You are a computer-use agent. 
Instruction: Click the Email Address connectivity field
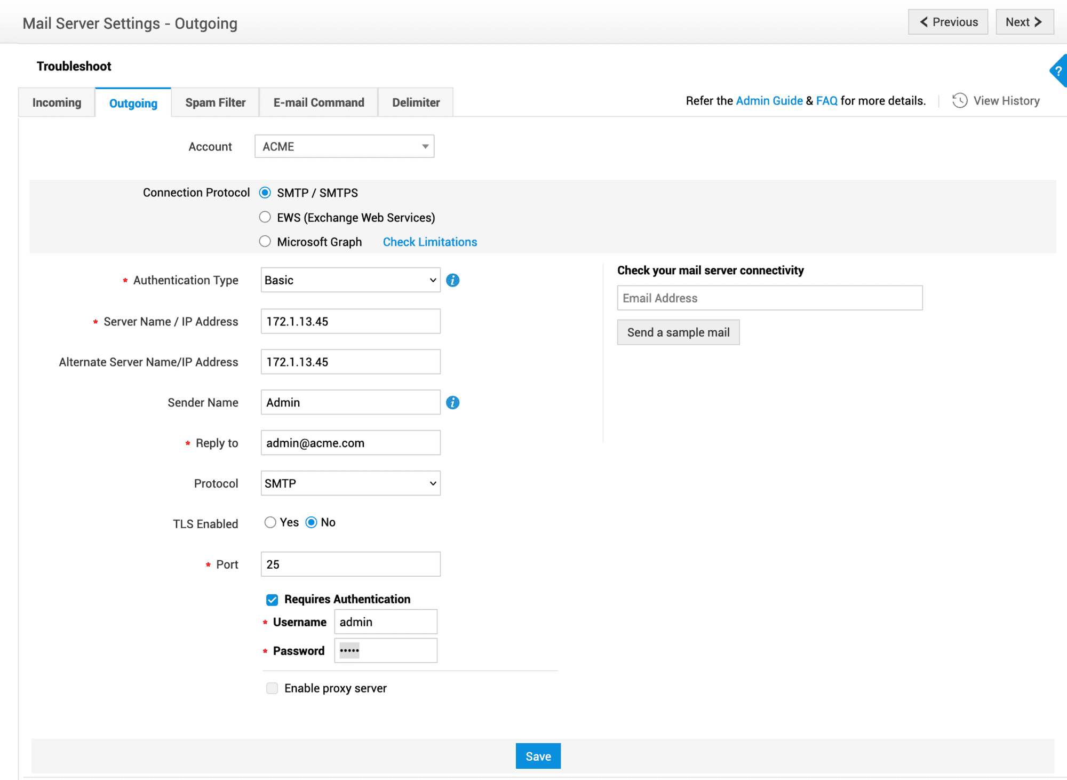tap(769, 298)
